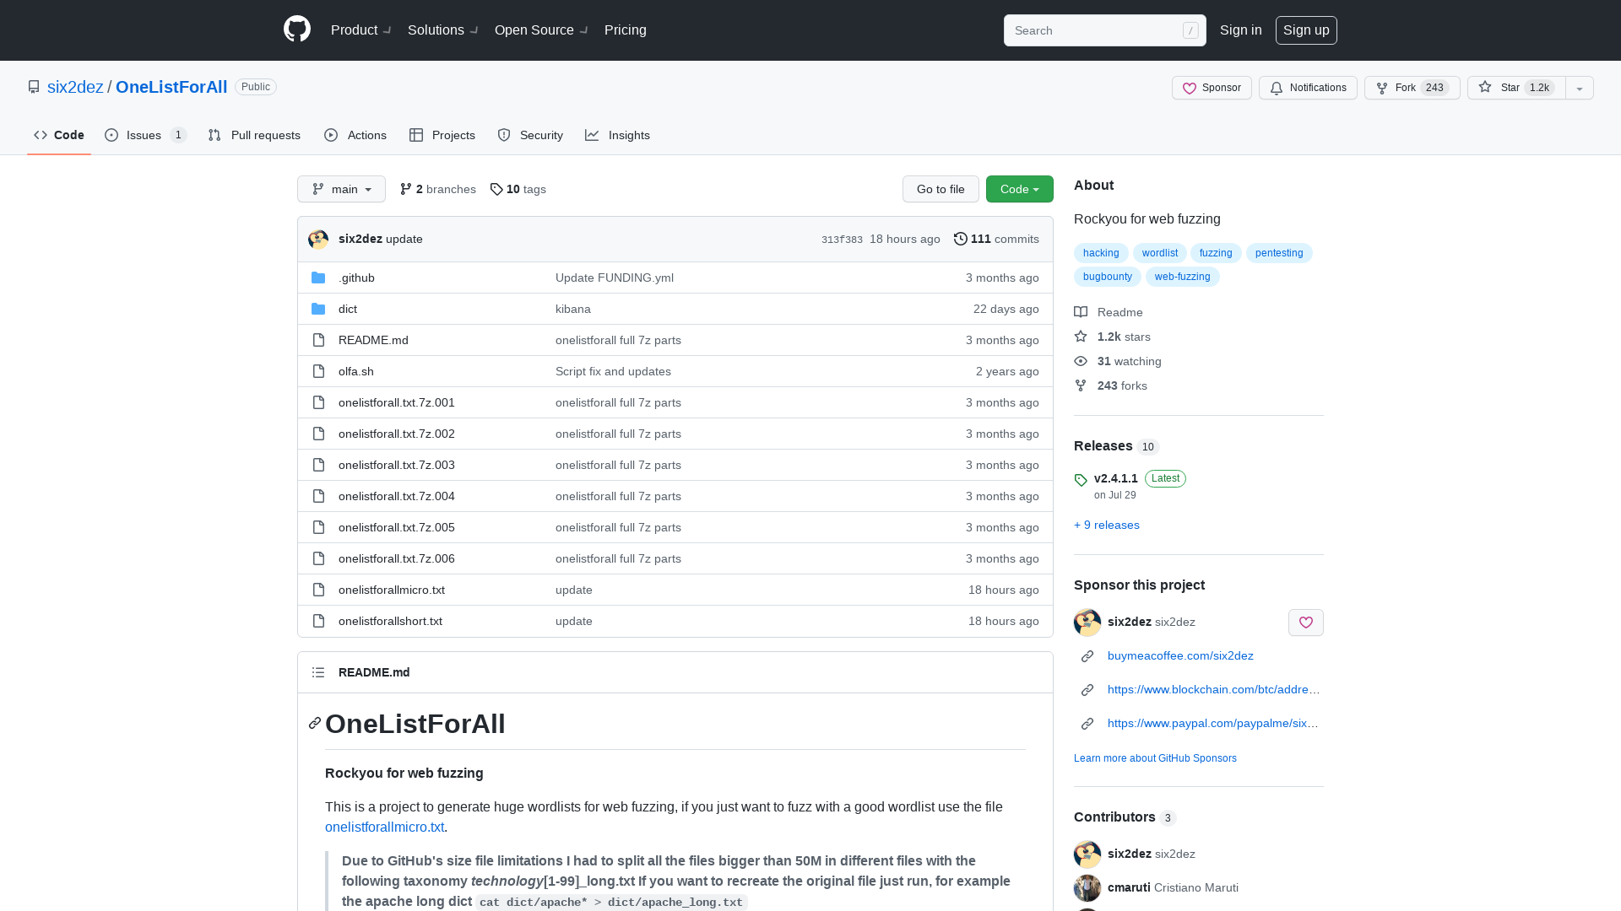Click six2dez avatar in latest commit row
1621x911 pixels.
coord(318,240)
